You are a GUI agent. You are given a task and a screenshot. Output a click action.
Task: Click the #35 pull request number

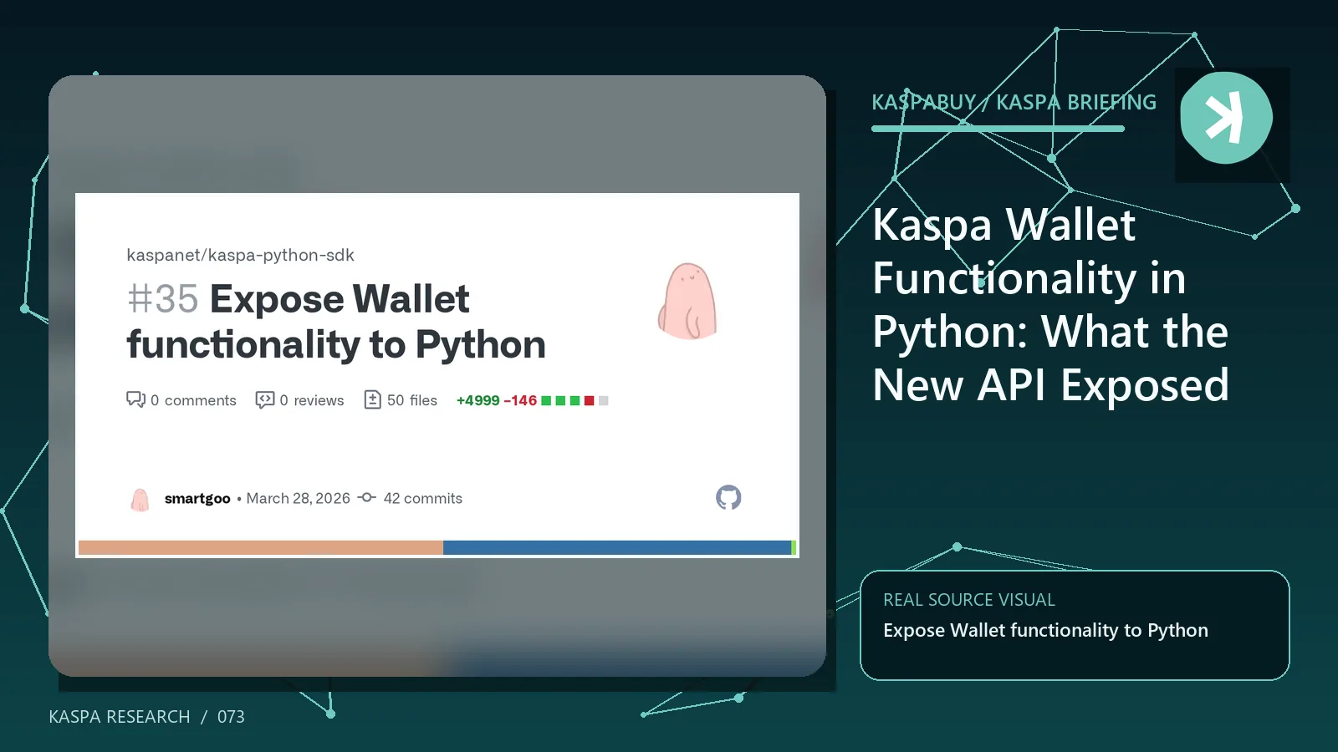pyautogui.click(x=162, y=298)
